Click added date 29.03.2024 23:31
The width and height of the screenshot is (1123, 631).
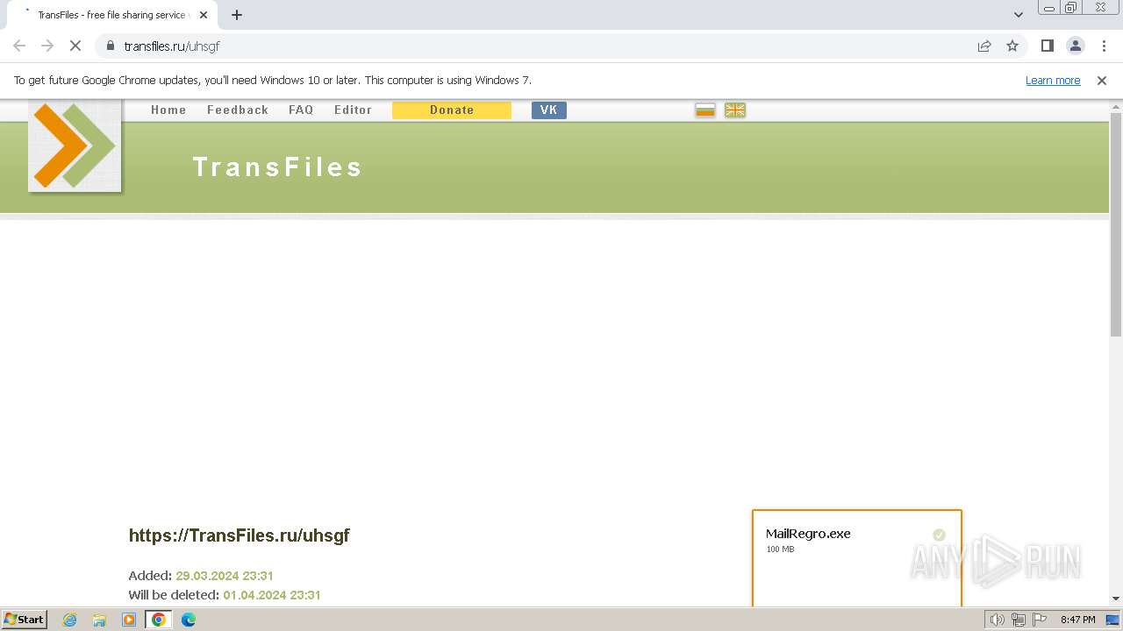click(x=225, y=576)
